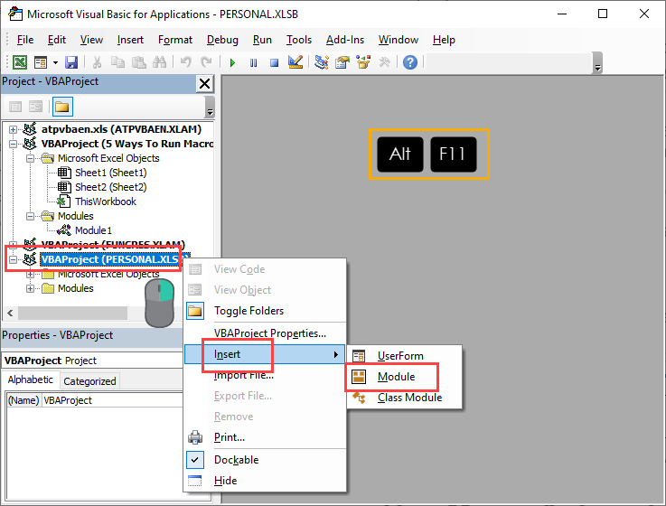Save the project with the floppy disk icon
This screenshot has width=666, height=506.
pyautogui.click(x=70, y=62)
